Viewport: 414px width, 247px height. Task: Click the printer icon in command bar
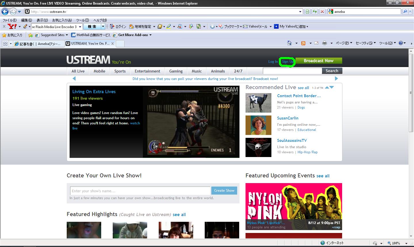click(325, 43)
